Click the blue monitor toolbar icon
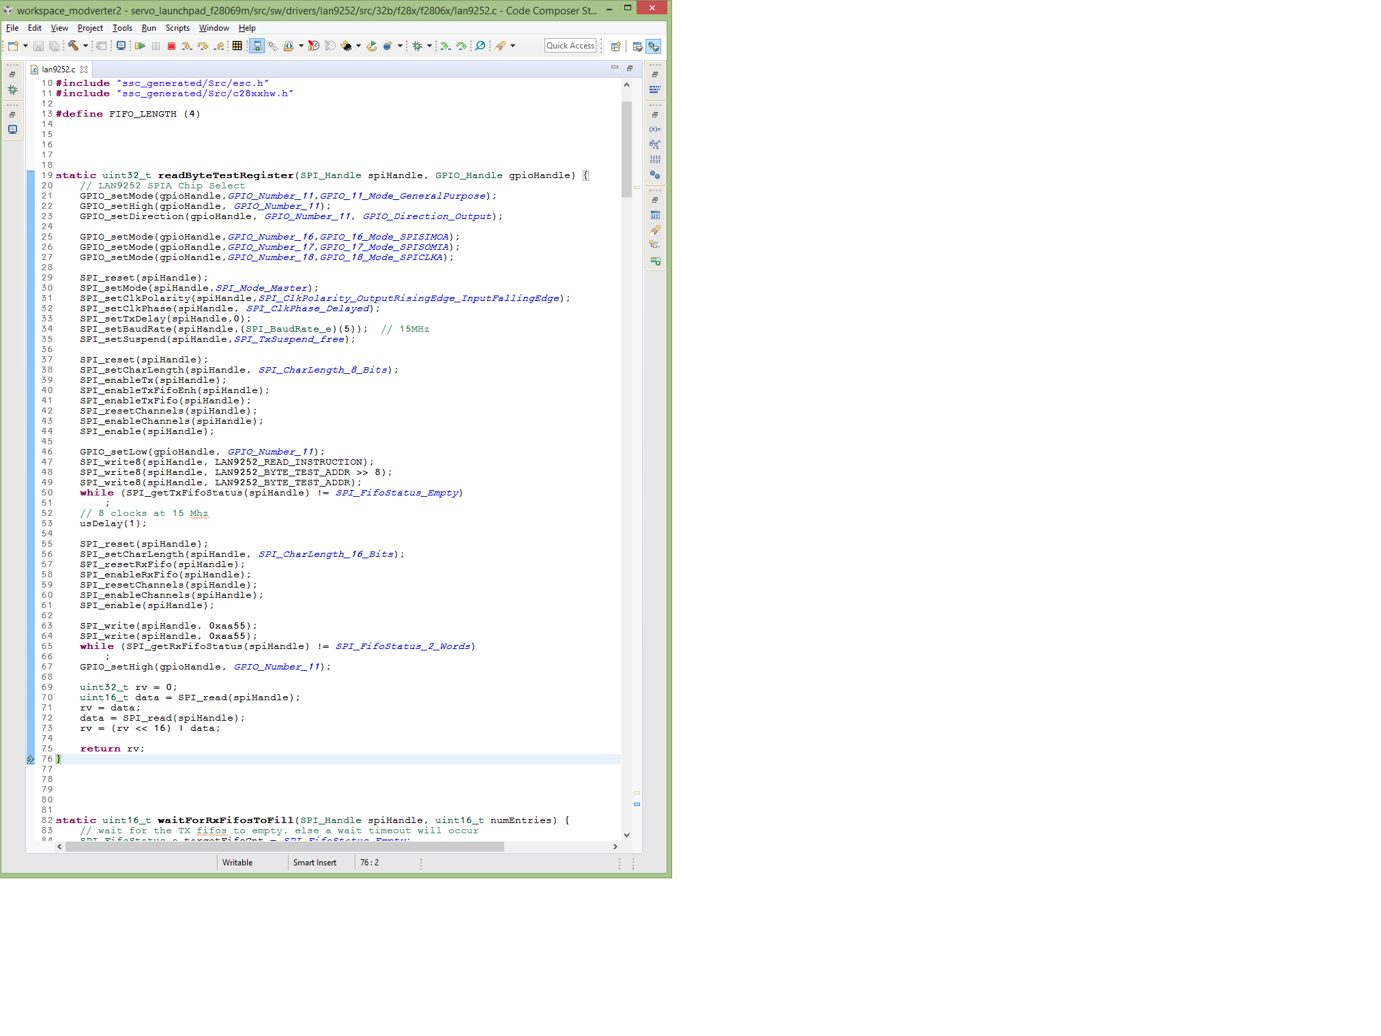Viewport: 1381px width, 1036px height. click(121, 46)
